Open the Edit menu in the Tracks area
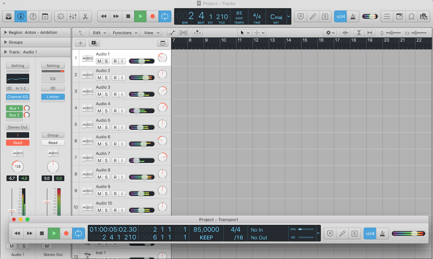This screenshot has height=259, width=433. click(99, 33)
